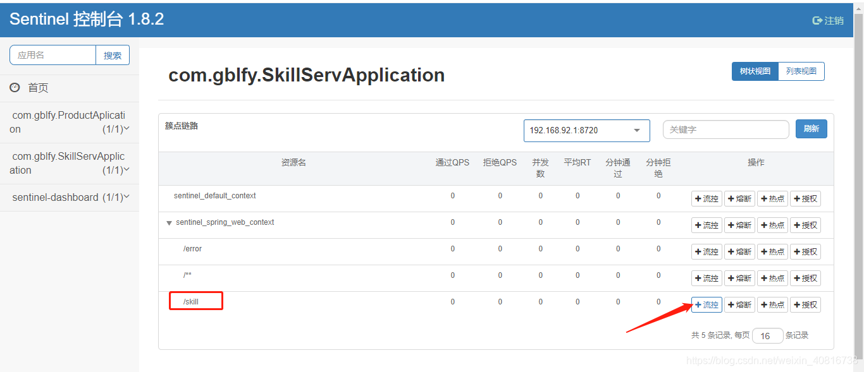Viewport: 864px width, 372px height.
Task: Add 流控 rule for /error resource
Action: click(707, 252)
